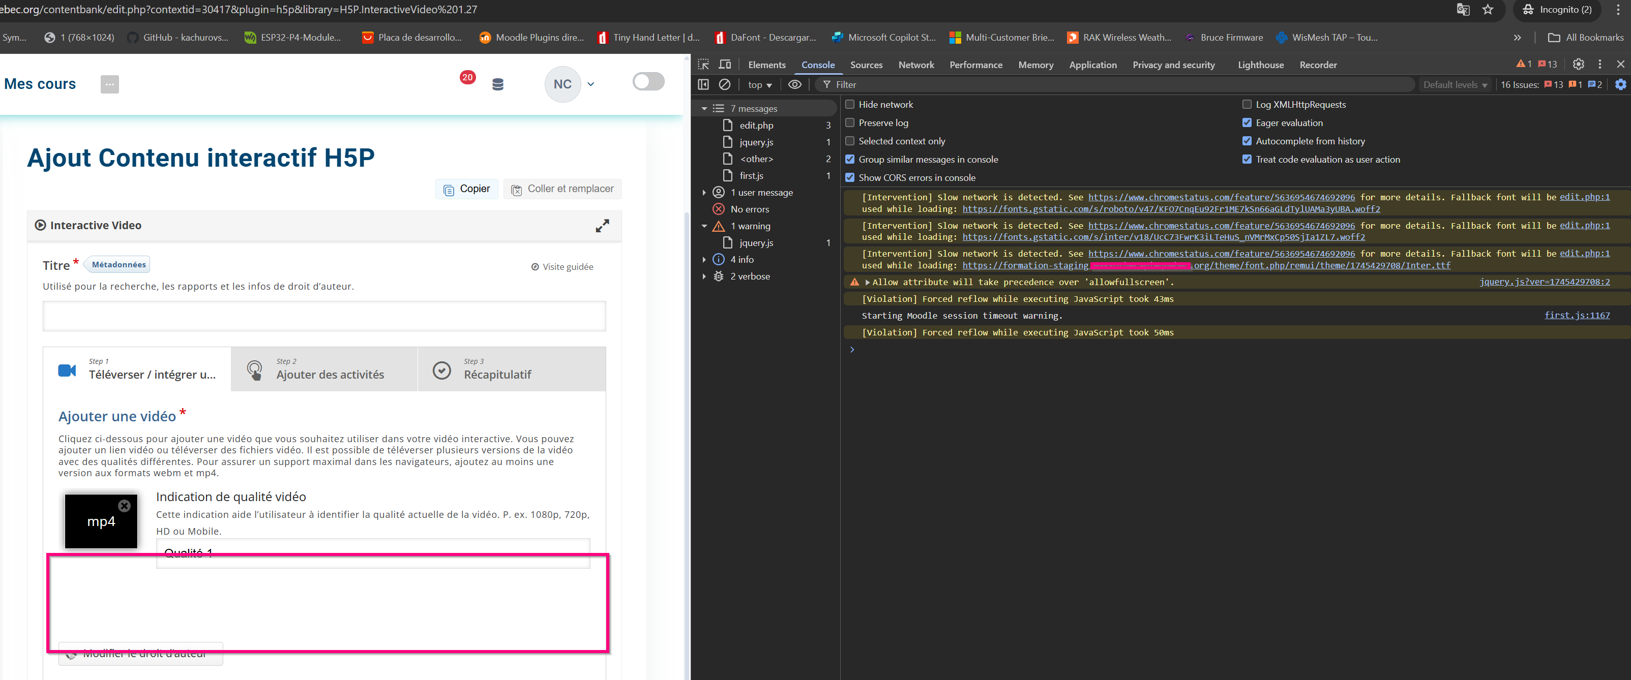This screenshot has width=1631, height=680.
Task: Click the translate page icon in the address bar
Action: [x=1463, y=10]
